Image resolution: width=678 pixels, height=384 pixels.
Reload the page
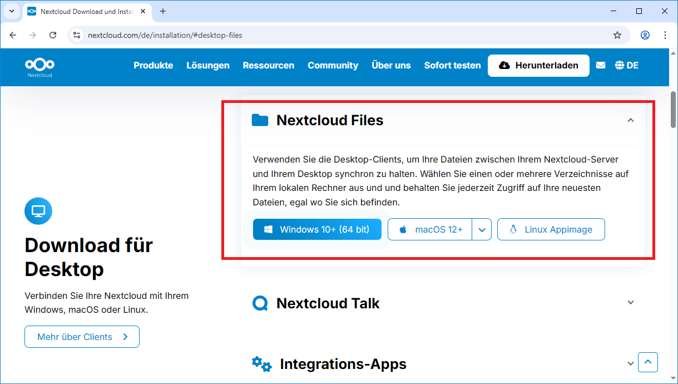[x=53, y=35]
